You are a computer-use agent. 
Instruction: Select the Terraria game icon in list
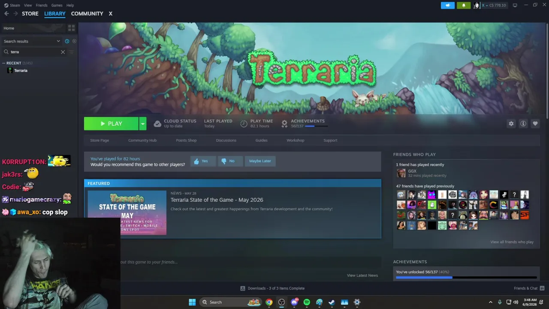point(10,70)
